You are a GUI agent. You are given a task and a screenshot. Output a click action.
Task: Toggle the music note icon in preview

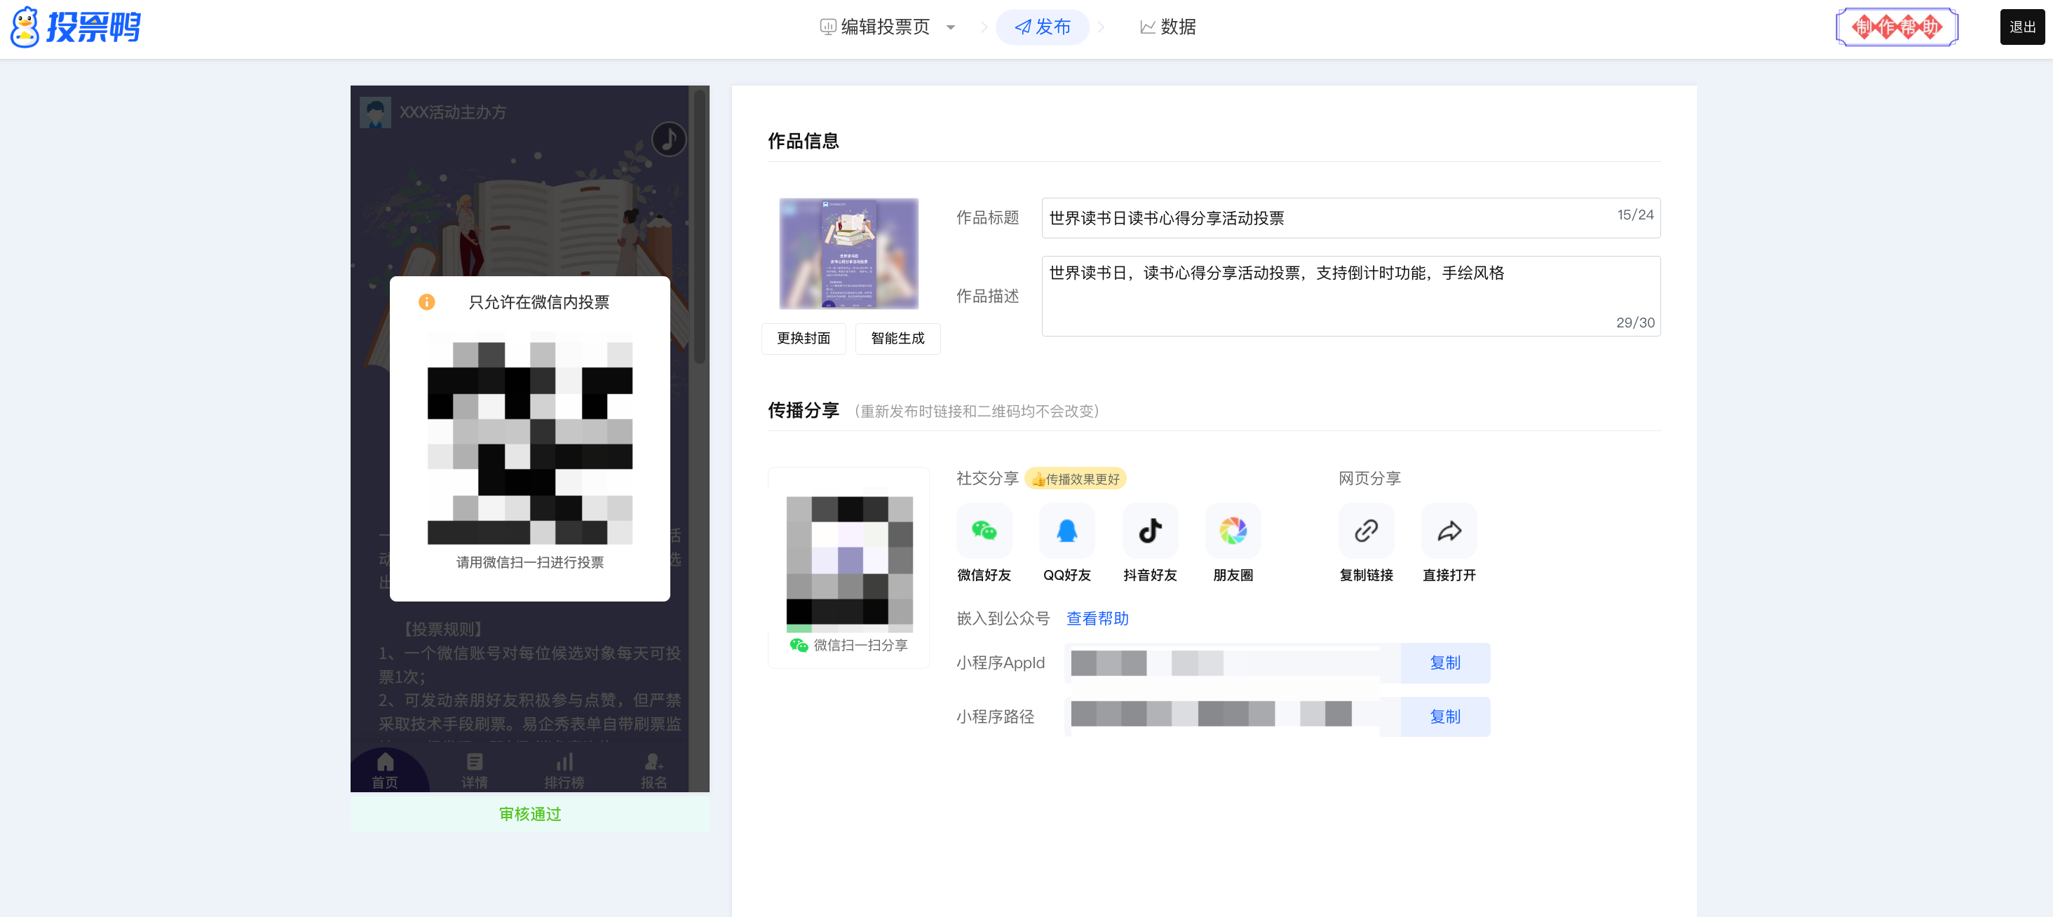(668, 140)
